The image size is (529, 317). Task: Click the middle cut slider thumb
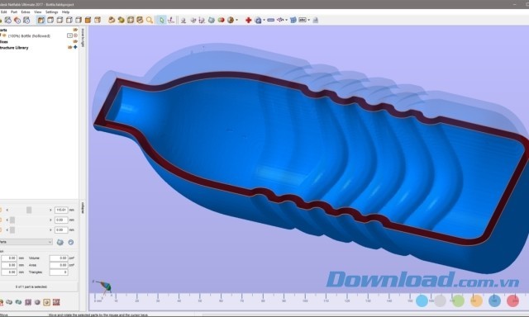click(x=12, y=220)
